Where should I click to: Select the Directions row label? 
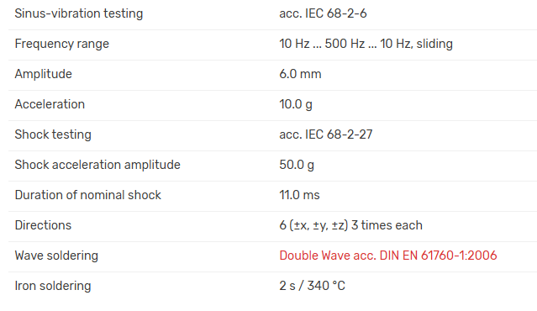pyautogui.click(x=43, y=225)
